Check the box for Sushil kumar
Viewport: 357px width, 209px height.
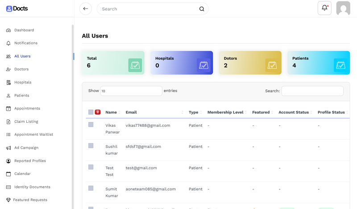coord(91,146)
